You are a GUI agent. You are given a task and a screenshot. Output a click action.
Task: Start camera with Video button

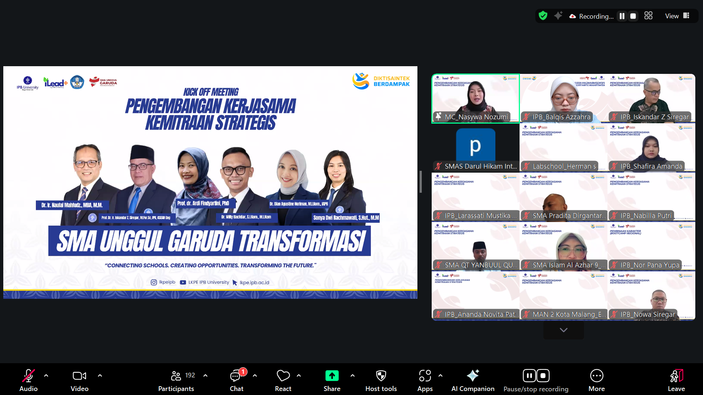[x=79, y=380]
